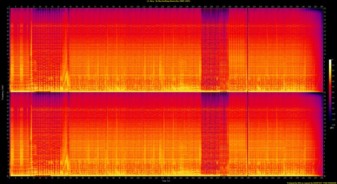This screenshot has height=184, width=337.
Task: Click the 0 mark on the top time axis
Action: click(10, 6)
